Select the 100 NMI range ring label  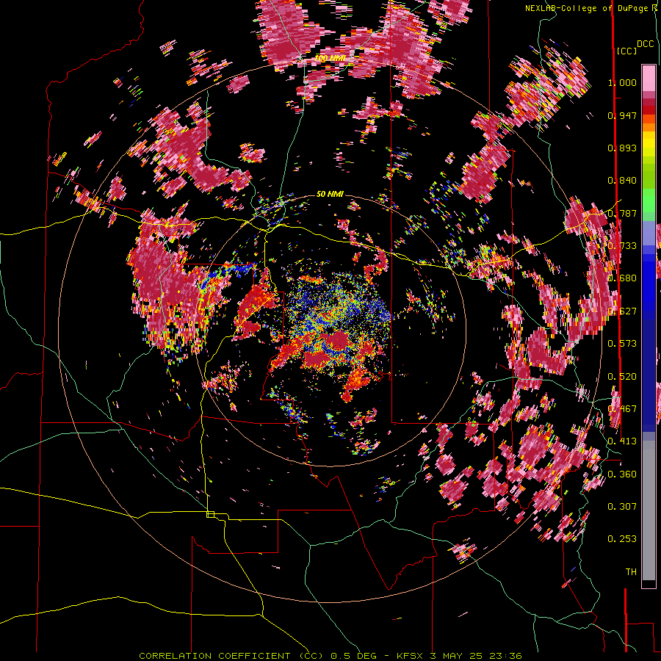click(330, 58)
